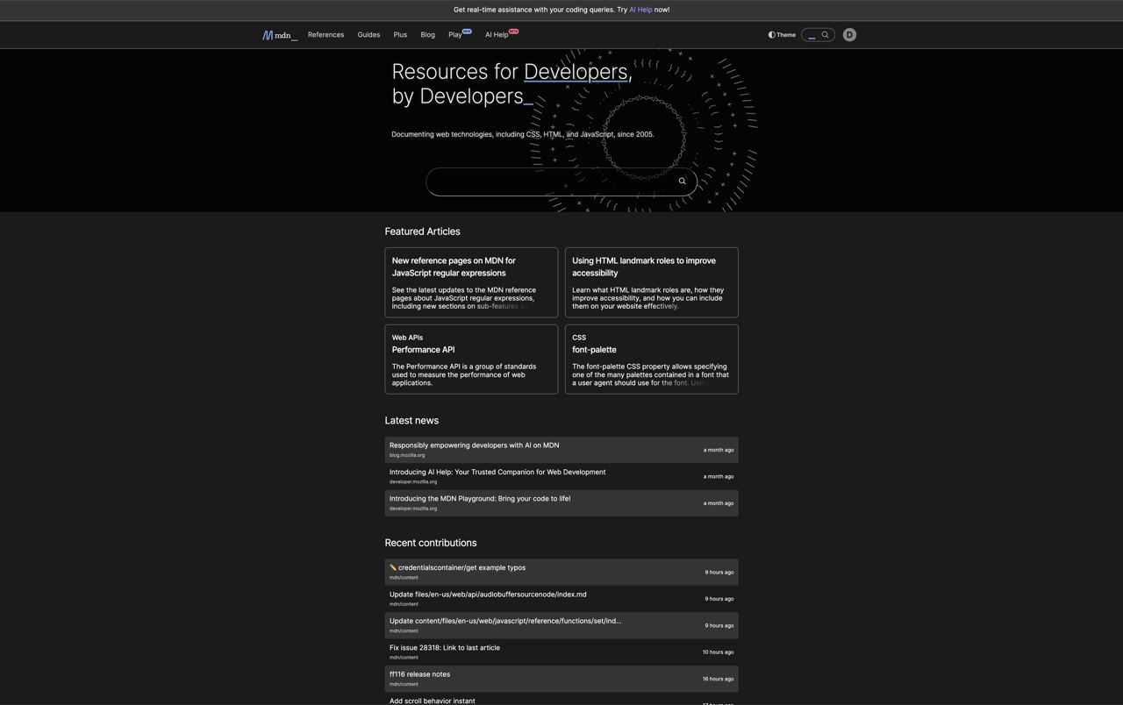The image size is (1123, 705).
Task: Click the 'Recent contributions' heading
Action: pyautogui.click(x=431, y=543)
